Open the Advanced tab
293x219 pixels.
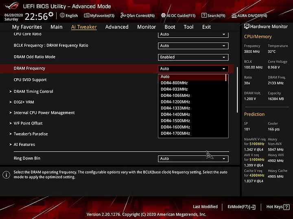117,27
